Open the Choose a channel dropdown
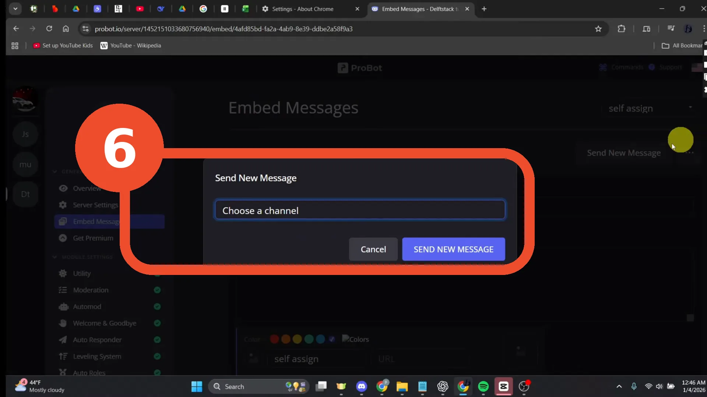 tap(360, 210)
